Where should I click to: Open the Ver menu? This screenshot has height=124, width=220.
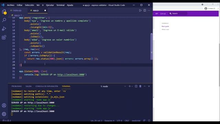[x=38, y=5]
